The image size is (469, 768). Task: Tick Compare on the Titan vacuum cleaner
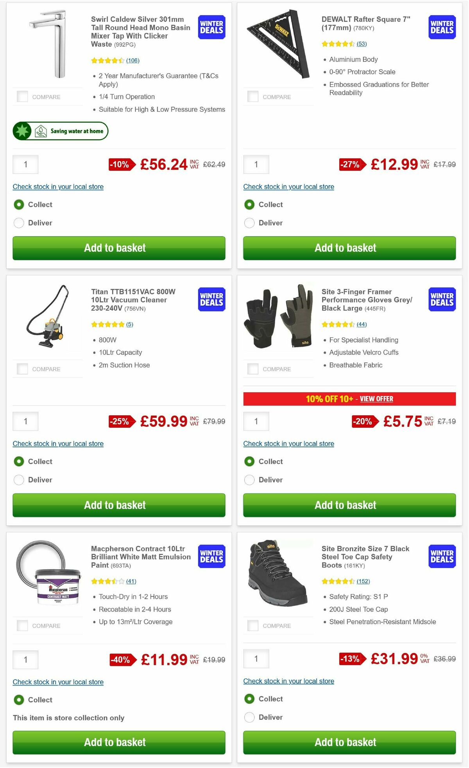coord(22,368)
